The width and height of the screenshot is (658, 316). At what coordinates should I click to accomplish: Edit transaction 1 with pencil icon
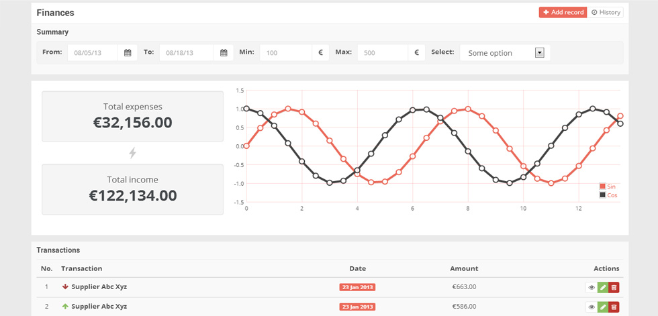(603, 288)
